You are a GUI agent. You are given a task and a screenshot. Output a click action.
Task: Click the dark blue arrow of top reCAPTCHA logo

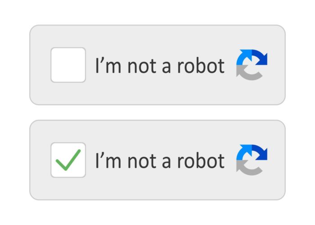click(260, 57)
